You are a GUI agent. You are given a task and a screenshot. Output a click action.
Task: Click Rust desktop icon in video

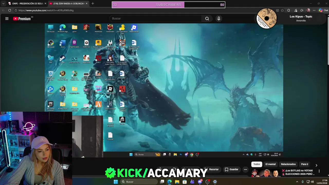(x=122, y=90)
